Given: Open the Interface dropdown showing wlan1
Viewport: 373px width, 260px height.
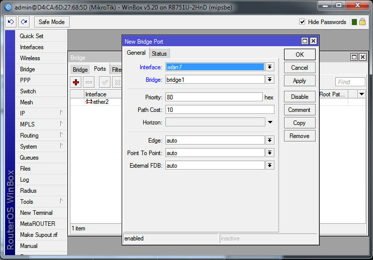Looking at the screenshot, I should 270,67.
